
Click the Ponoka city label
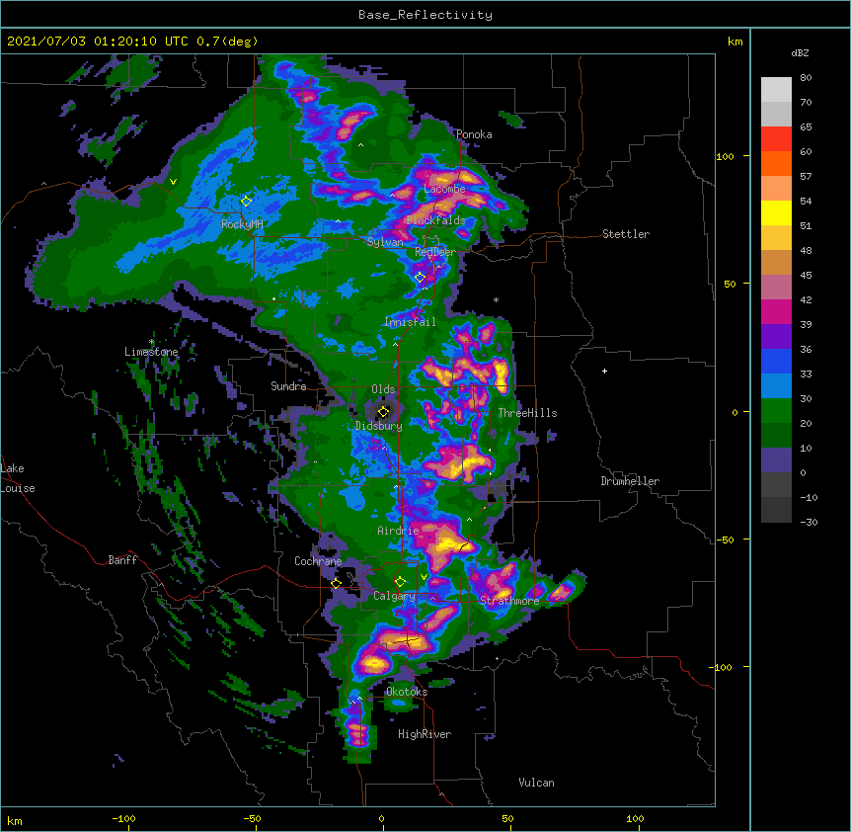tap(474, 134)
